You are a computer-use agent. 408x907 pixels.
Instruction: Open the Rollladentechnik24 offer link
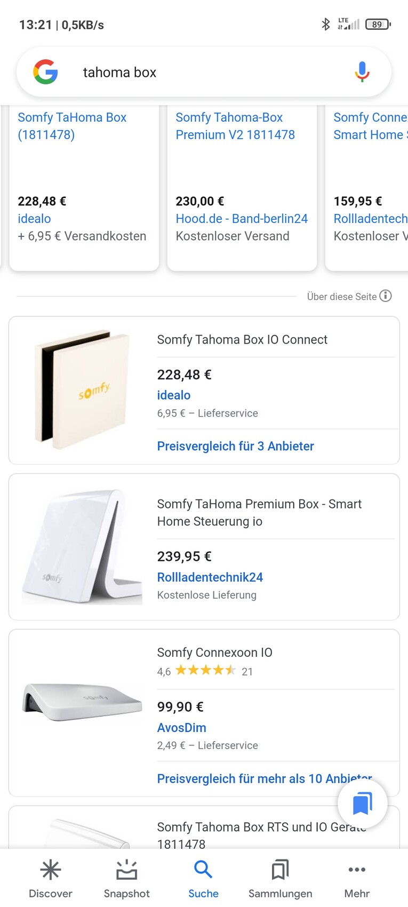(x=210, y=577)
